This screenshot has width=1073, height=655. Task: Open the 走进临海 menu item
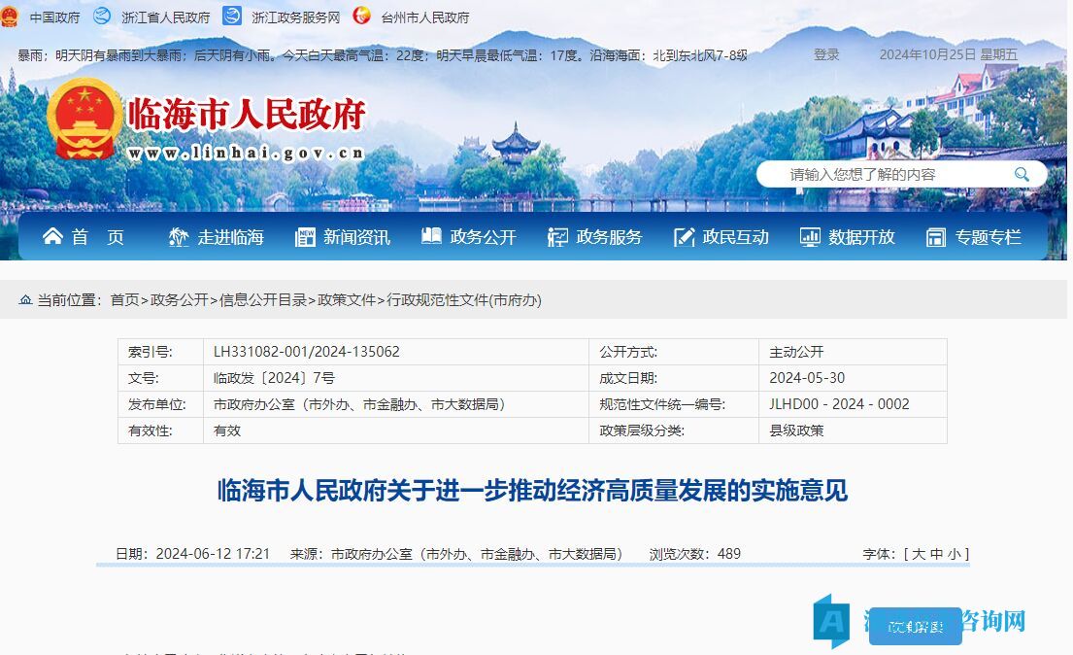tap(230, 237)
